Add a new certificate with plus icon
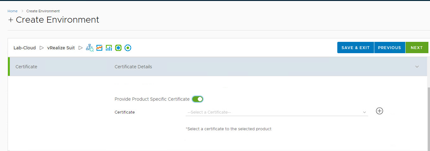The width and height of the screenshot is (430, 151). [x=379, y=111]
